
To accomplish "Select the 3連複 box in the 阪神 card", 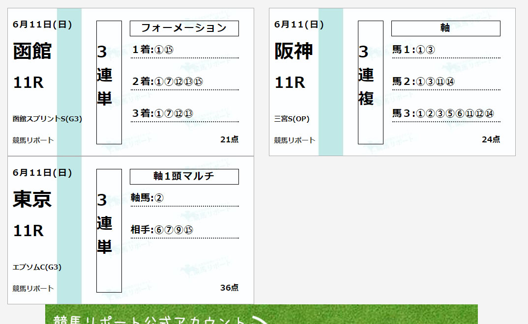I will pos(371,82).
